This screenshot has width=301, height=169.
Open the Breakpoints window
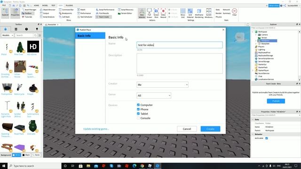(x=65, y=13)
